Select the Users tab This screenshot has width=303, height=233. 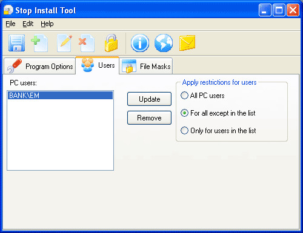pyautogui.click(x=98, y=65)
